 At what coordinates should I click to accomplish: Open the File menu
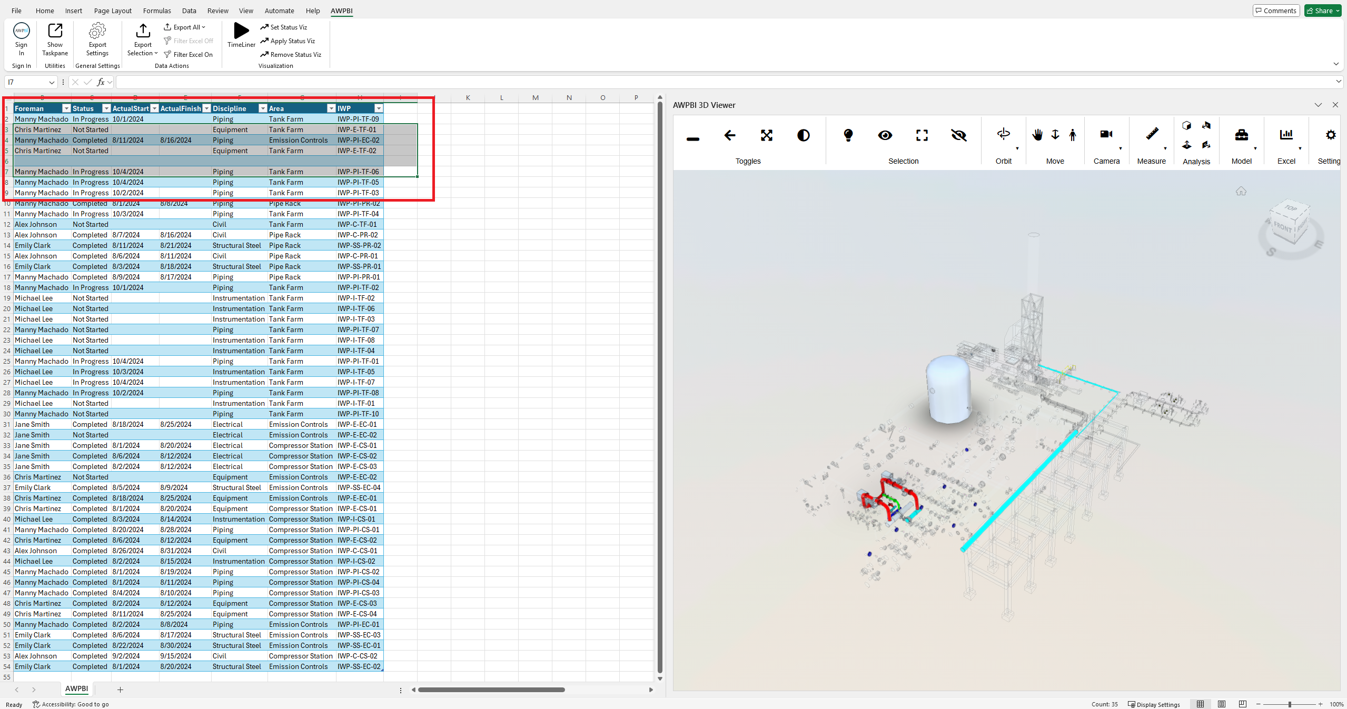[16, 11]
